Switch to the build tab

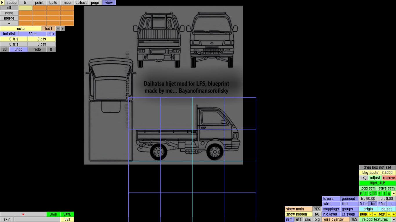click(x=53, y=3)
